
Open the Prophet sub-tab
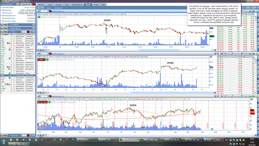click(x=48, y=8)
